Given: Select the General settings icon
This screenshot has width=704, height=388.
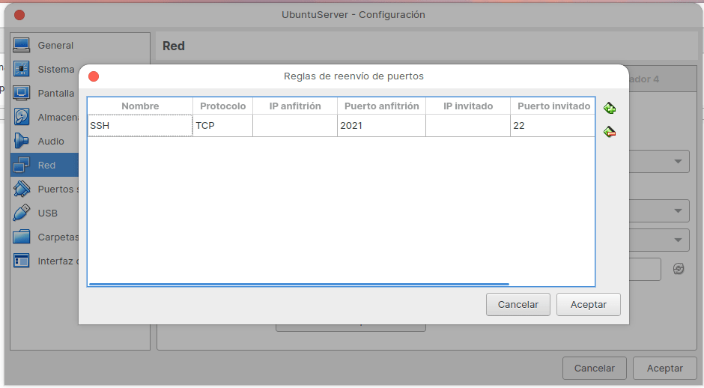Looking at the screenshot, I should click(21, 46).
